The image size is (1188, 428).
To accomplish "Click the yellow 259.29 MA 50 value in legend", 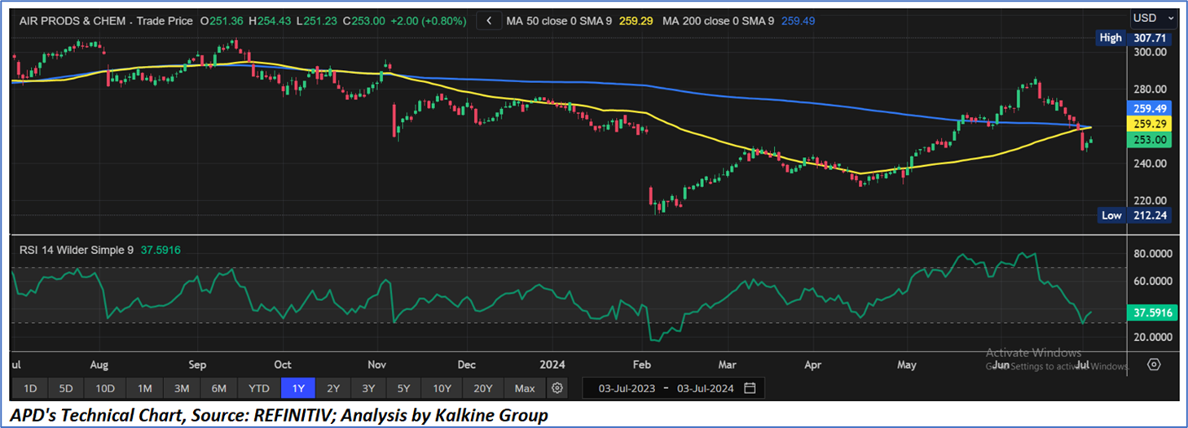I will (x=636, y=21).
